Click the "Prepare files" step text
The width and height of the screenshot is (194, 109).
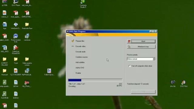80,41
